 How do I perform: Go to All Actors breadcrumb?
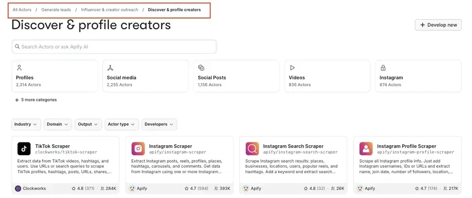22,9
